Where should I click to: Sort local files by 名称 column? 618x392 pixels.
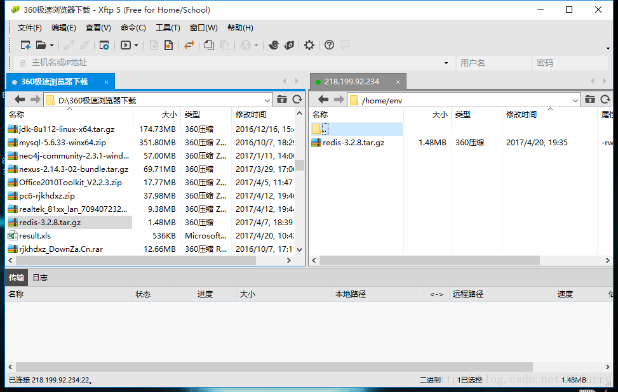pos(69,115)
